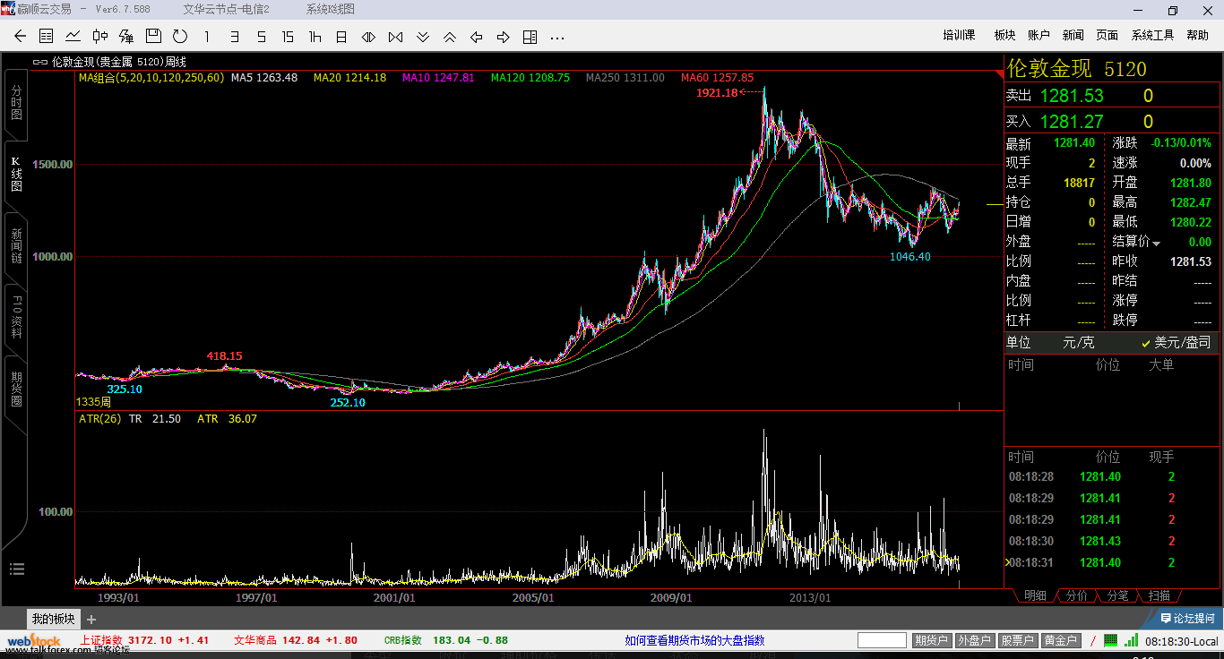Open the 培训课 menu
This screenshot has width=1224, height=659.
click(x=959, y=36)
